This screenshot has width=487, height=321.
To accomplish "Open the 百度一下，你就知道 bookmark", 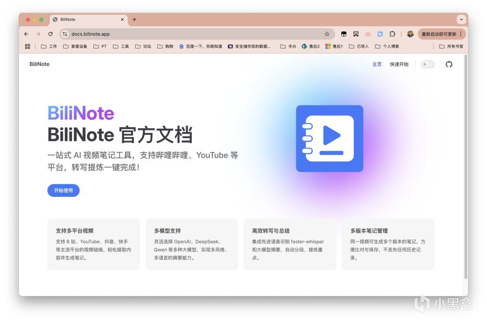I will (x=201, y=46).
